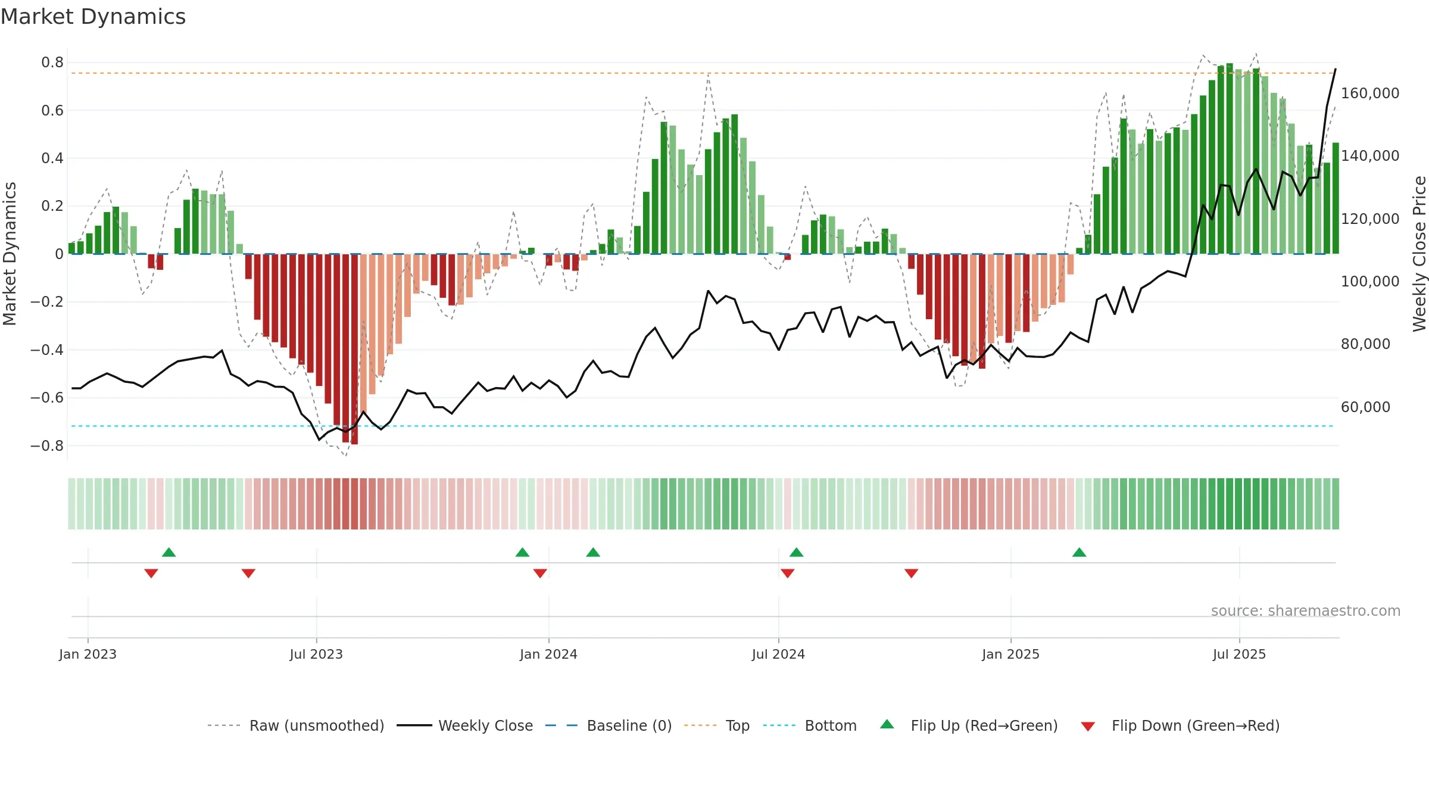This screenshot has height=804, width=1429.
Task: Click the Jul 2023 axis label
Action: pyautogui.click(x=316, y=654)
